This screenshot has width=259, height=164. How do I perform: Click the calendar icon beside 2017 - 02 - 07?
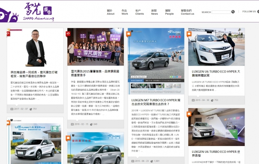click(x=12, y=109)
